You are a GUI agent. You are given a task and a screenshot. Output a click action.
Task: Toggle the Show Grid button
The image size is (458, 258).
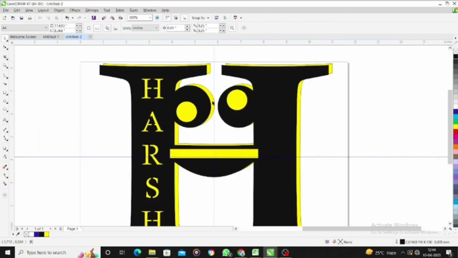click(x=176, y=18)
